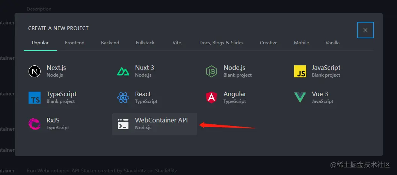Image resolution: width=397 pixels, height=175 pixels.
Task: Open Docs, Blogs & Slides tab
Action: point(221,43)
